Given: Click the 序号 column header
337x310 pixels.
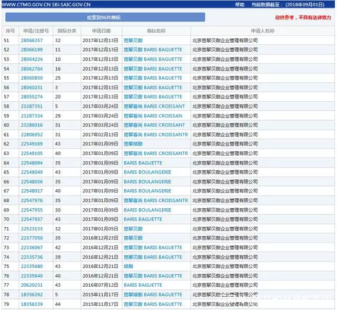Looking at the screenshot, I should tap(11, 31).
